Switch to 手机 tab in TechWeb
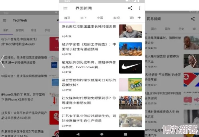Viewport: 199px width, 137px height. pyautogui.click(x=47, y=30)
